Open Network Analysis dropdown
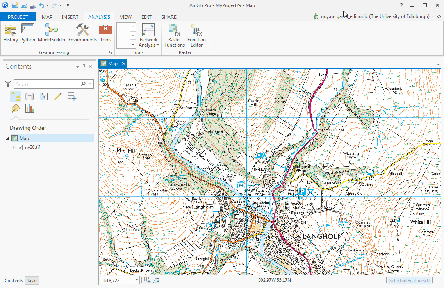 148,36
